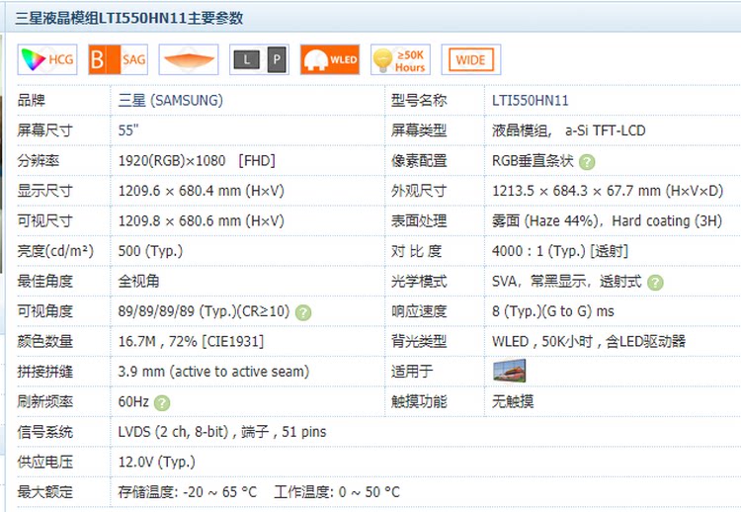This screenshot has height=512, width=741.
Task: Click the 1209.6 × 680.4 mm display size
Action: pos(202,191)
